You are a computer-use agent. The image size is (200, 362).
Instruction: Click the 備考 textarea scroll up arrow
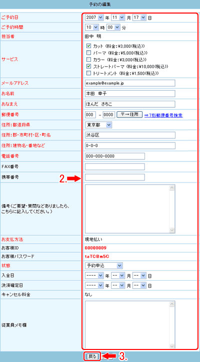click(172, 188)
